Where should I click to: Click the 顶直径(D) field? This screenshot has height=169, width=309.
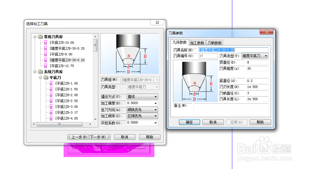[x=257, y=62]
